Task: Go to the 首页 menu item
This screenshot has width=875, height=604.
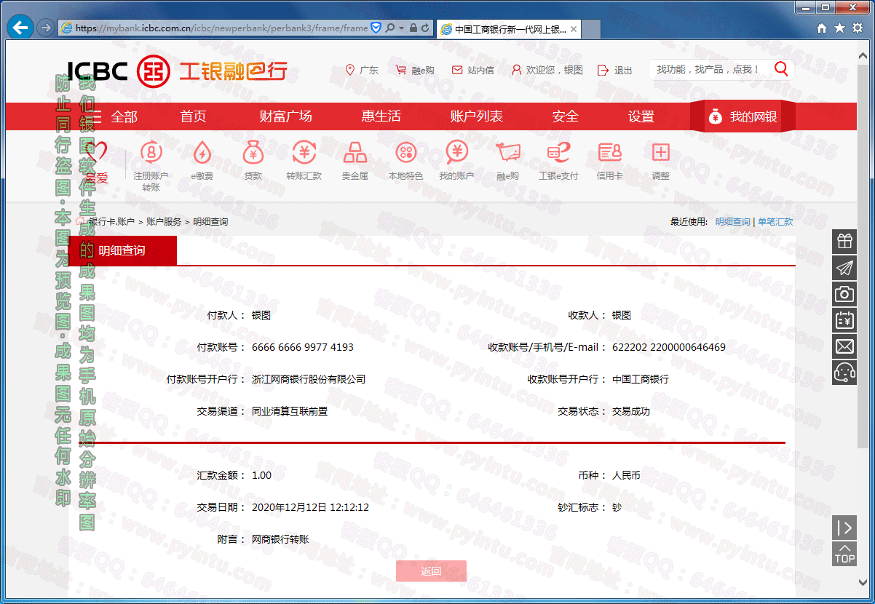Action: click(x=194, y=116)
